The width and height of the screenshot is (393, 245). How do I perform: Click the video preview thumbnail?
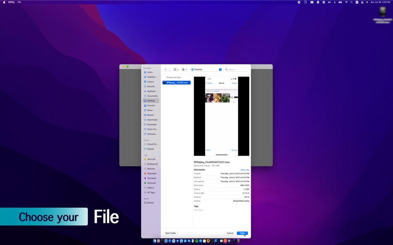coord(222,116)
